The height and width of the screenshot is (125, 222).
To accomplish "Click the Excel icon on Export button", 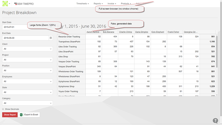I will 21,114.
